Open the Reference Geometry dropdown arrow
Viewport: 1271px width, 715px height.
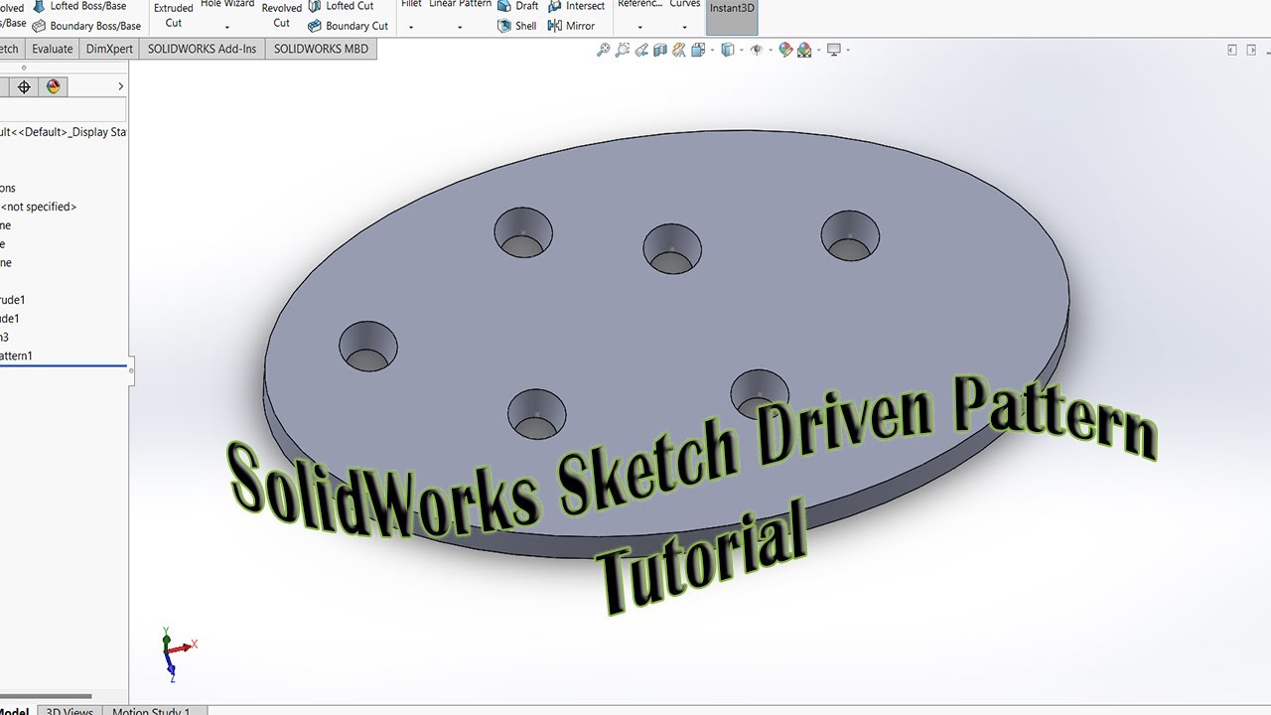point(639,27)
